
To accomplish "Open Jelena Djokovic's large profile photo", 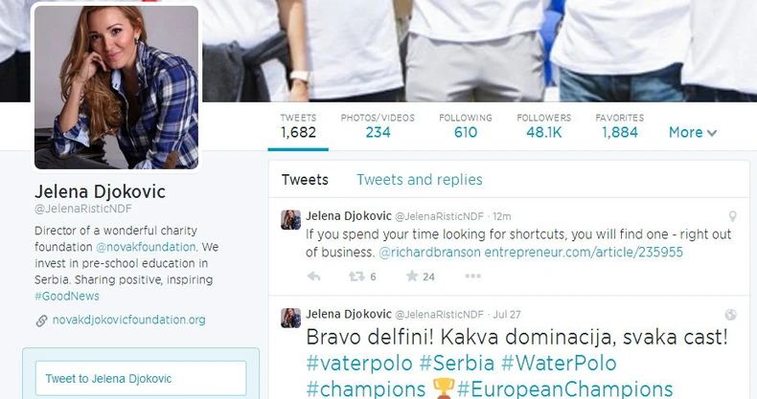I will (116, 87).
